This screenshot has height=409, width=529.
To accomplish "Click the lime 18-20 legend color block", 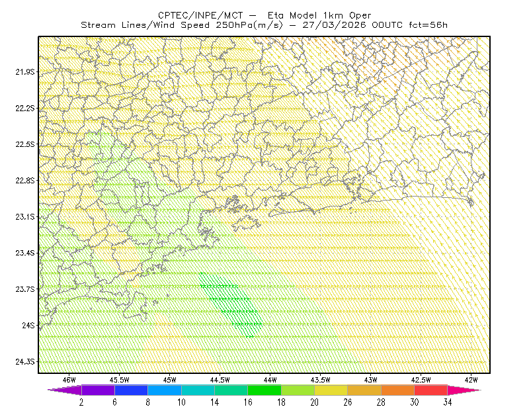I will tap(298, 390).
